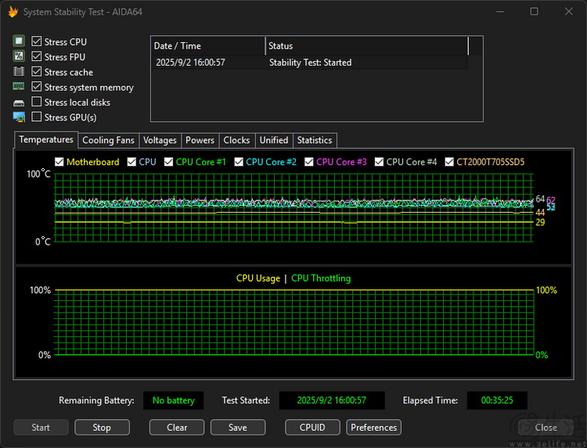This screenshot has width=587, height=448.
Task: Maximize the System Stability Test window
Action: click(x=535, y=12)
